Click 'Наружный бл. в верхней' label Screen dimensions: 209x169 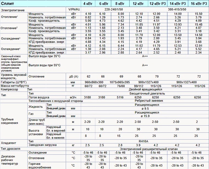(56, 129)
